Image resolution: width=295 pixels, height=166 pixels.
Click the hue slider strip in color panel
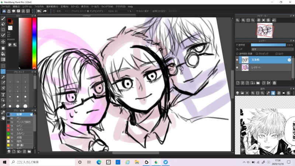point(34,43)
